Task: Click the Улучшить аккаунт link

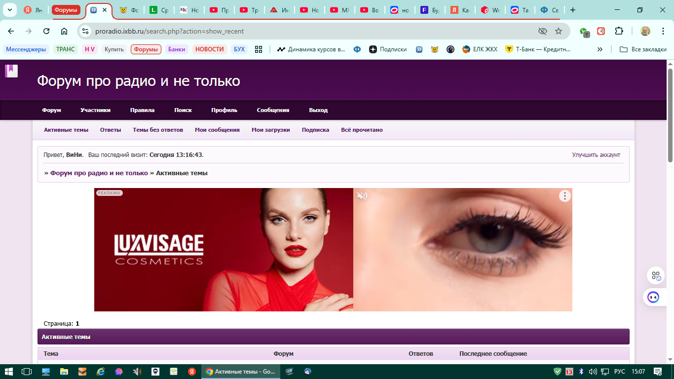Action: (x=596, y=155)
